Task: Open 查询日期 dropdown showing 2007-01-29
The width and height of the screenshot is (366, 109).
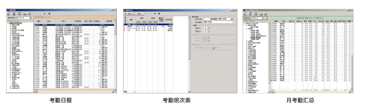Action: pyautogui.click(x=30, y=18)
